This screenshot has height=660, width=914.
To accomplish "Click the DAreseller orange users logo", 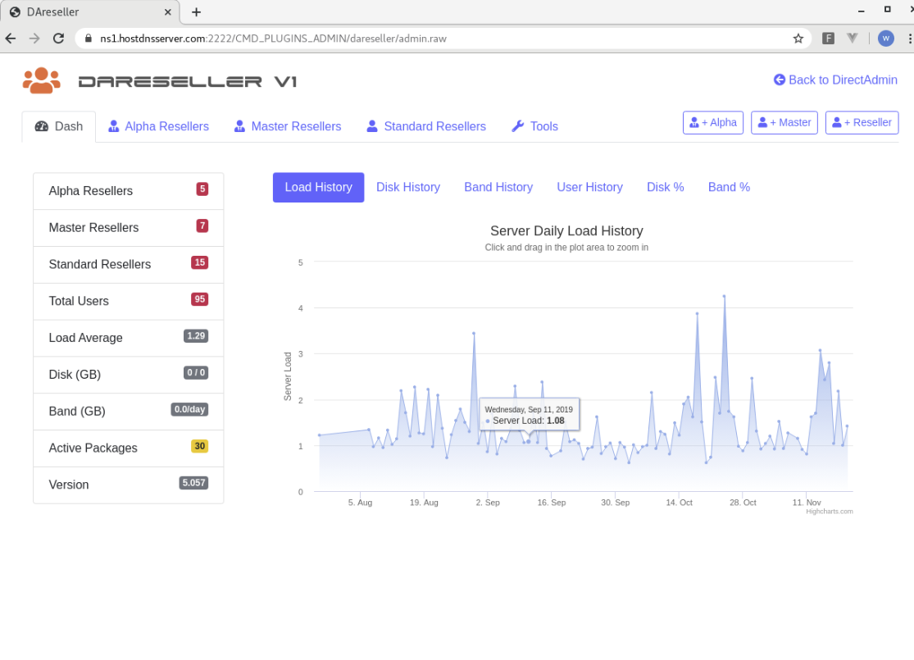I will click(x=41, y=80).
